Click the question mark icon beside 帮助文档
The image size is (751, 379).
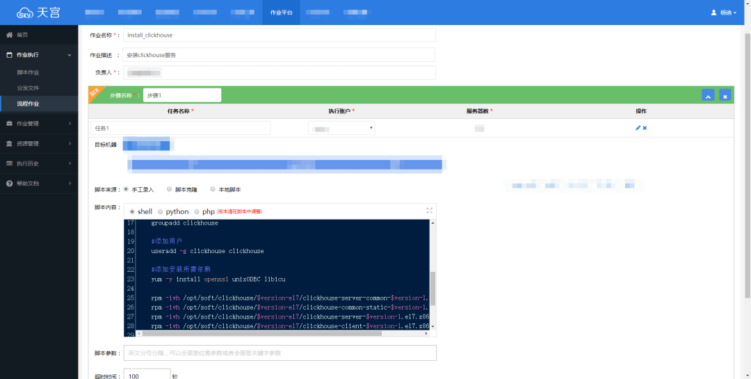coord(9,184)
